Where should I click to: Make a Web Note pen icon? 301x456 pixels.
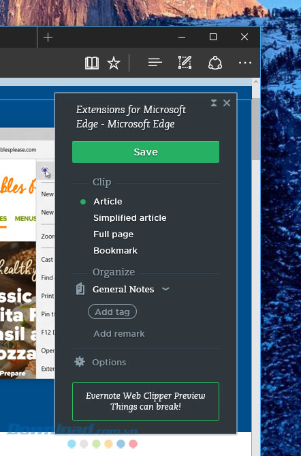click(185, 63)
